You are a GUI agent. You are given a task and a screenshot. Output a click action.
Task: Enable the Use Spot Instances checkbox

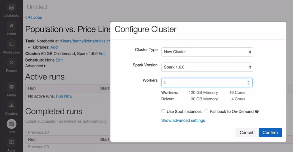pos(163,111)
